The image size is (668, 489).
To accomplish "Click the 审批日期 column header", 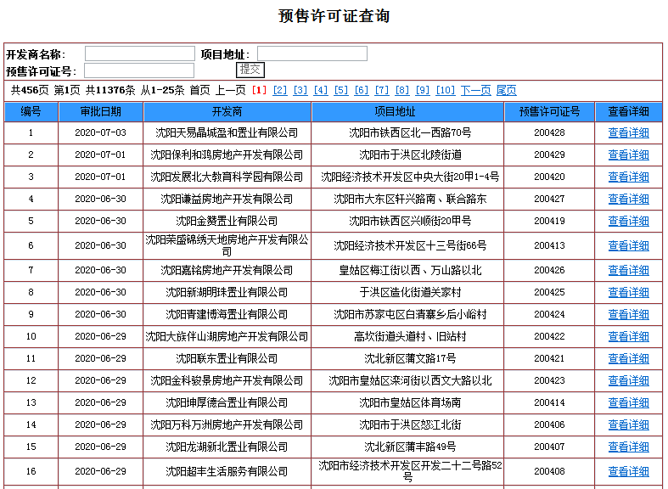I will coord(100,112).
